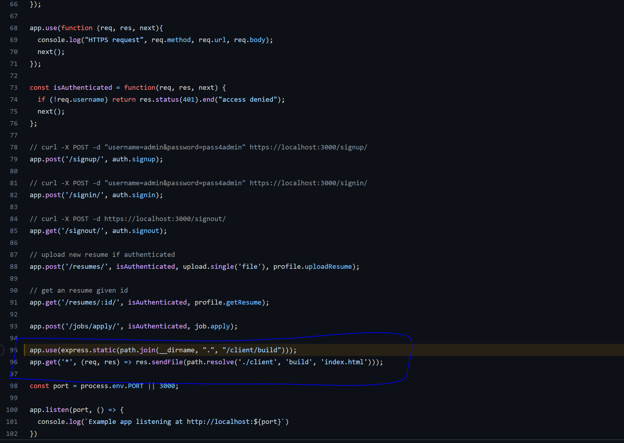Viewport: 624px width, 443px height.
Task: Click the '/signup/' route string
Action: point(85,159)
